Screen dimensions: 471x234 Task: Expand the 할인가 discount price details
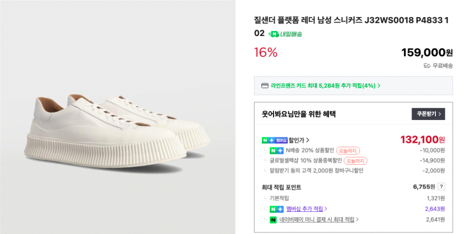[x=299, y=140]
